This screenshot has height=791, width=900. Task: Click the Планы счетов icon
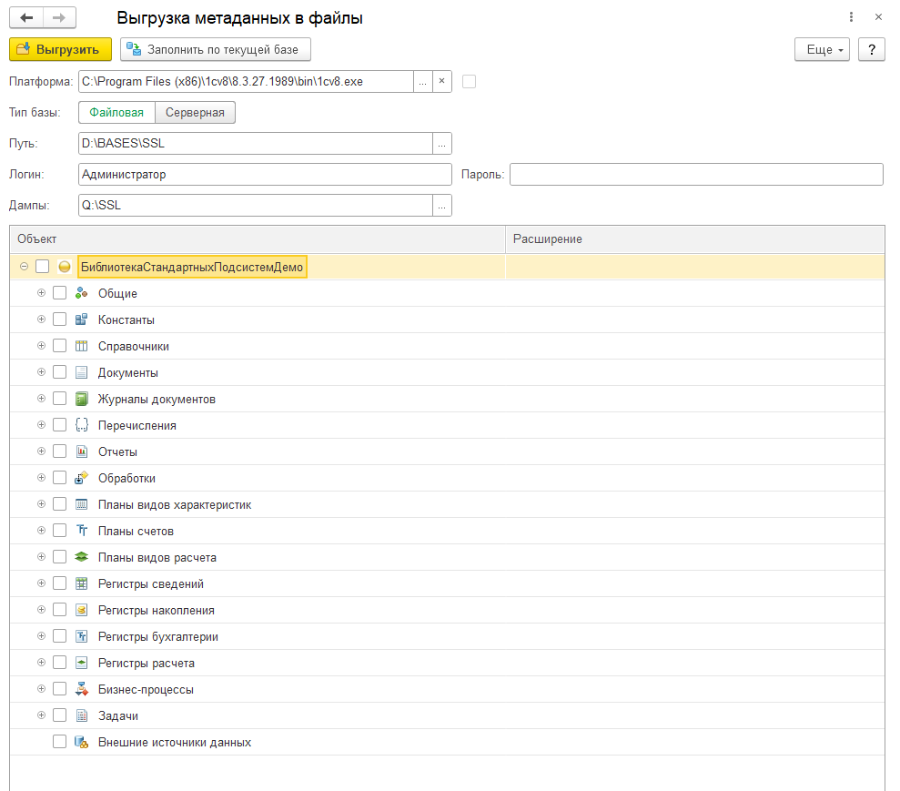(81, 531)
